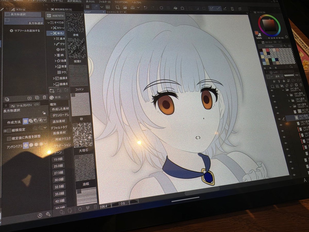
Task: Toggle visibility eye of フォルダー 15
Action: click(x=272, y=90)
